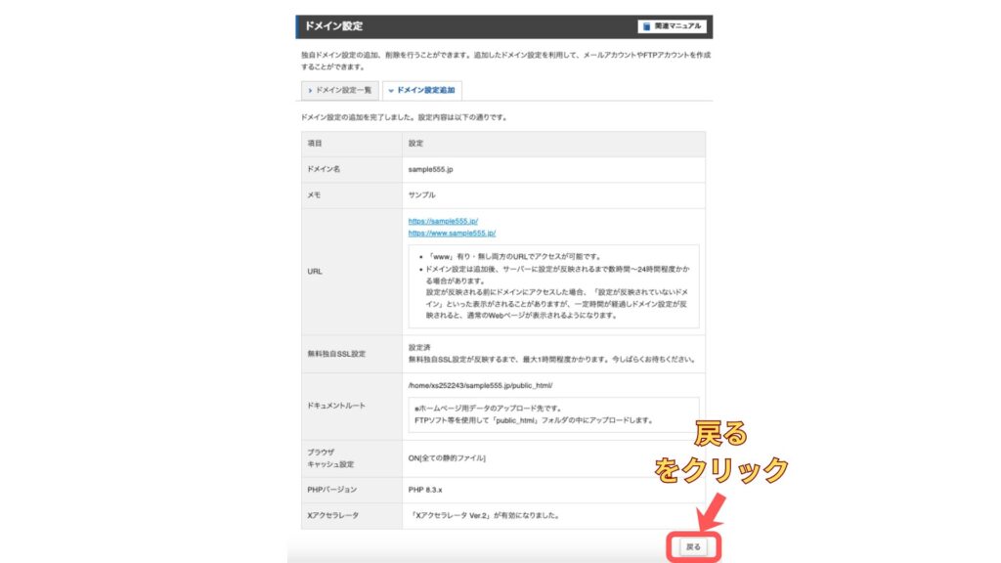
Task: Click the ドキュメントルート row label
Action: tap(336, 405)
